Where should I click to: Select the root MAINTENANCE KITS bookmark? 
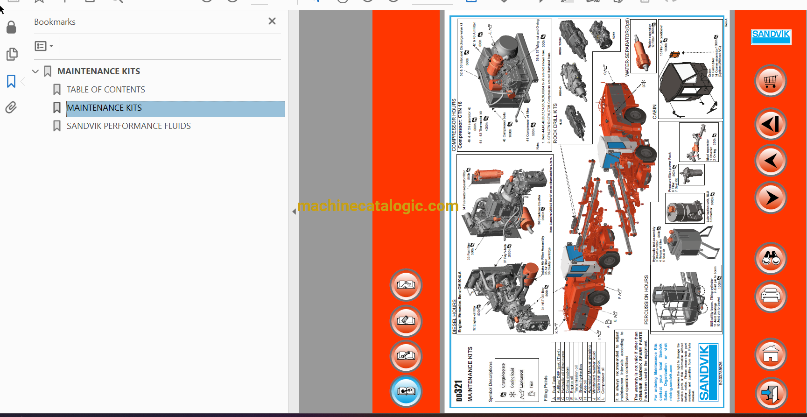coord(98,71)
